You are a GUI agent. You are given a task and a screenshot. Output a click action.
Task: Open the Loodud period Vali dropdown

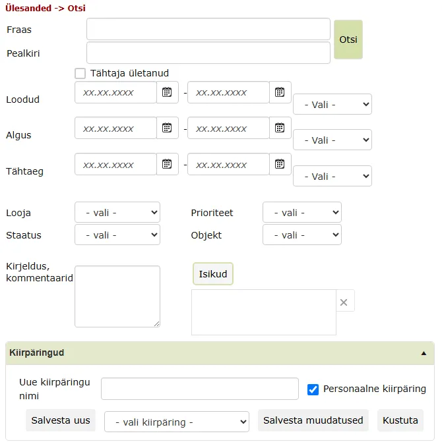tap(332, 104)
